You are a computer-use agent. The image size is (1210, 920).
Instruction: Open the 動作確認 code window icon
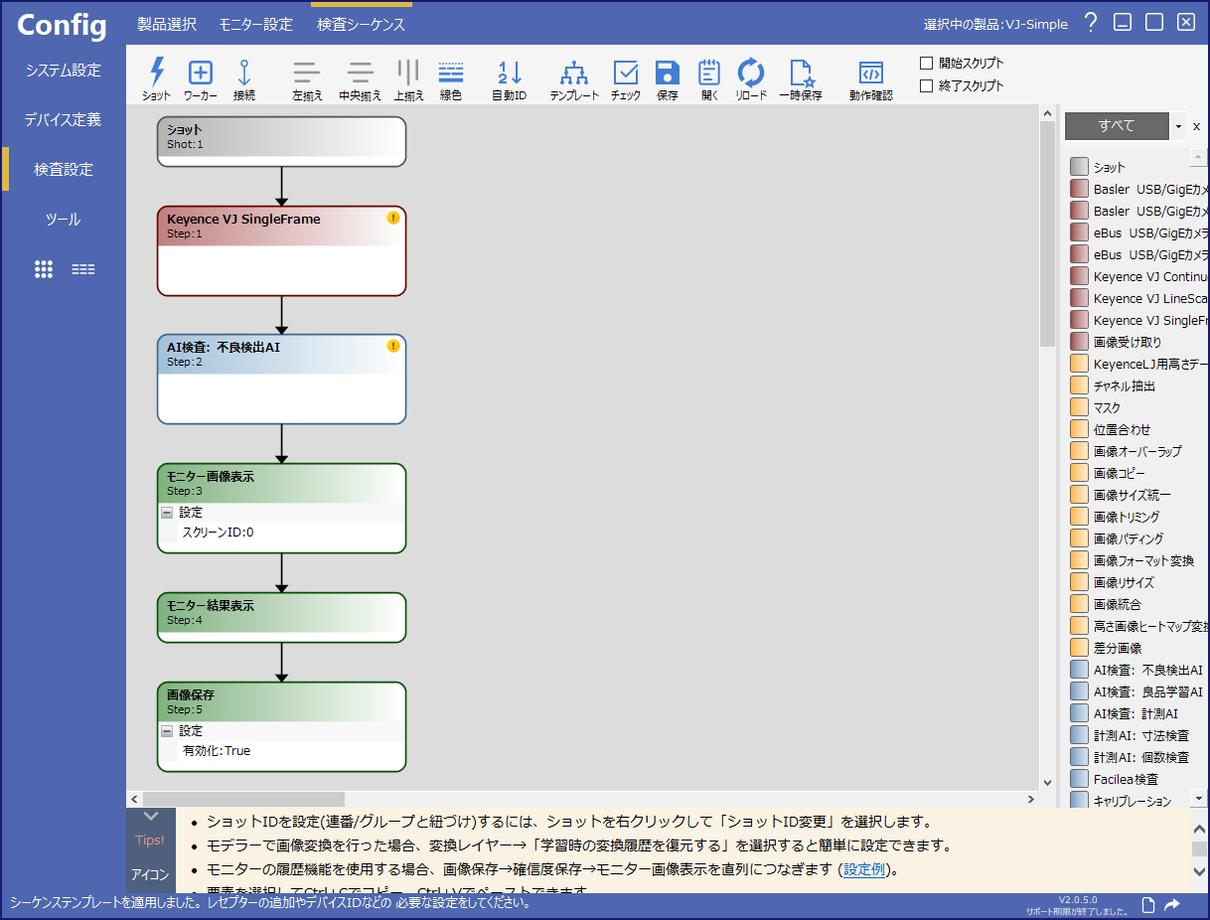[870, 73]
